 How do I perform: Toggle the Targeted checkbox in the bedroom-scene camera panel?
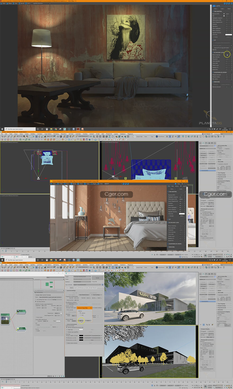201,200
